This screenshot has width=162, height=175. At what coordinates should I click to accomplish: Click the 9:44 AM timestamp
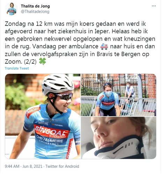click(12, 166)
